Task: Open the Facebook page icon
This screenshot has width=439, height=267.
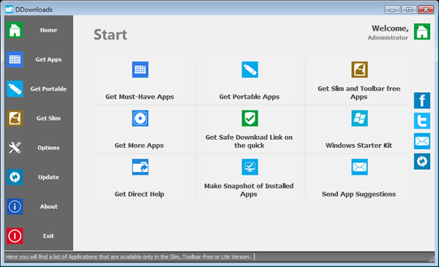Action: [x=422, y=100]
